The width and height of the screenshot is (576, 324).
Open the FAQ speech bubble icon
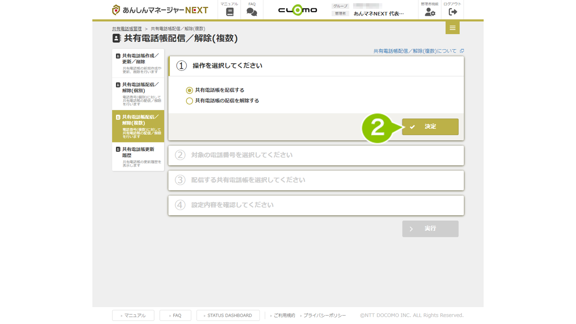click(x=252, y=12)
